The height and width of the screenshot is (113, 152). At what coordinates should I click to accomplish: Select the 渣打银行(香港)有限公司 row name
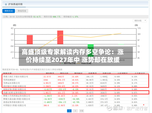pyautogui.click(x=15, y=86)
